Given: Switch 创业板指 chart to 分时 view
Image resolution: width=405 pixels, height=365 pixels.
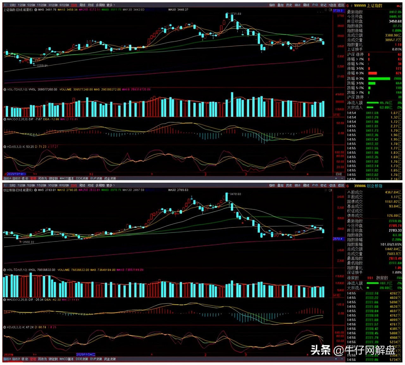Looking at the screenshot, I should (x=13, y=185).
